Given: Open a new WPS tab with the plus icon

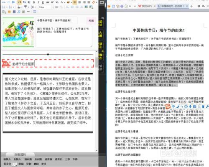Looking at the screenshot, I should 191,6.
